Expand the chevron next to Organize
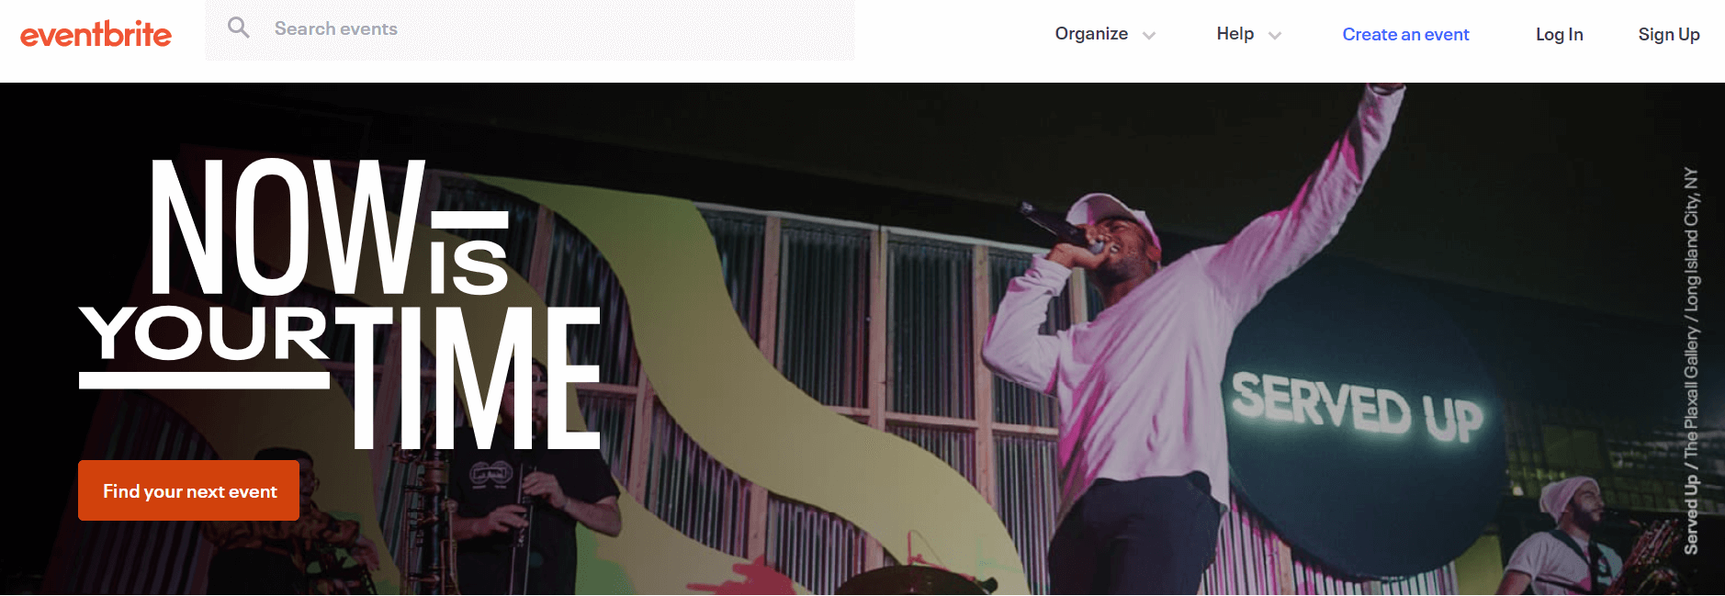 click(1149, 36)
